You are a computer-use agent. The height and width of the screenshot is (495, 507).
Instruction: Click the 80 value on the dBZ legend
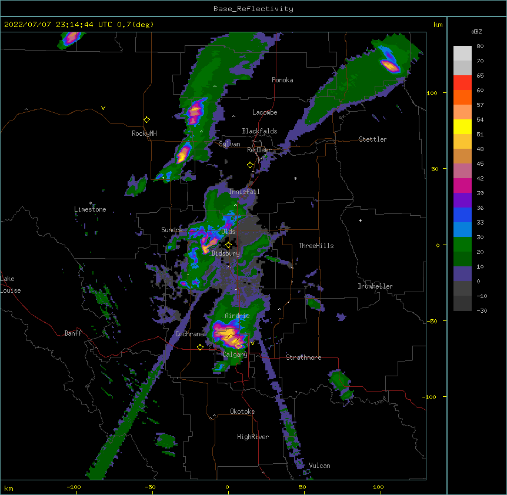tap(480, 46)
